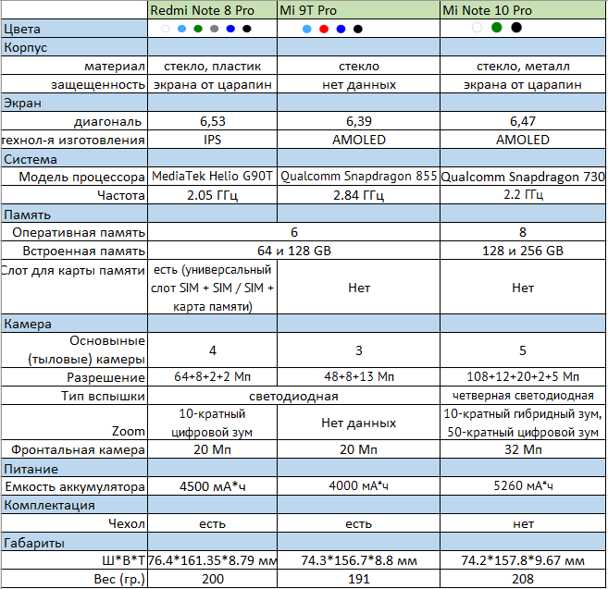Image resolution: width=608 pixels, height=589 pixels.
Task: Select the '128 и 256 GB' storage cell
Action: pos(523,251)
